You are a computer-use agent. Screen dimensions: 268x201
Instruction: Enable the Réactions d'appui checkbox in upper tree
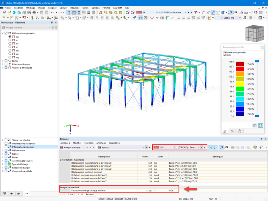6,64
